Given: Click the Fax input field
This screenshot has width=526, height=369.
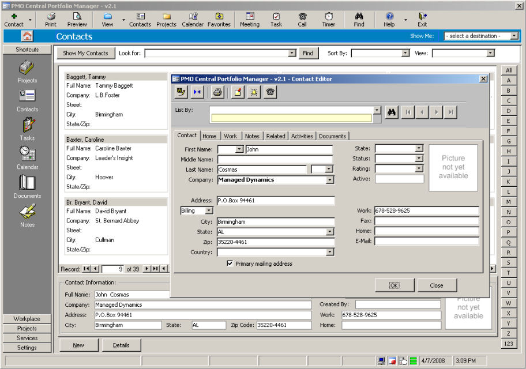Looking at the screenshot, I should [427, 221].
